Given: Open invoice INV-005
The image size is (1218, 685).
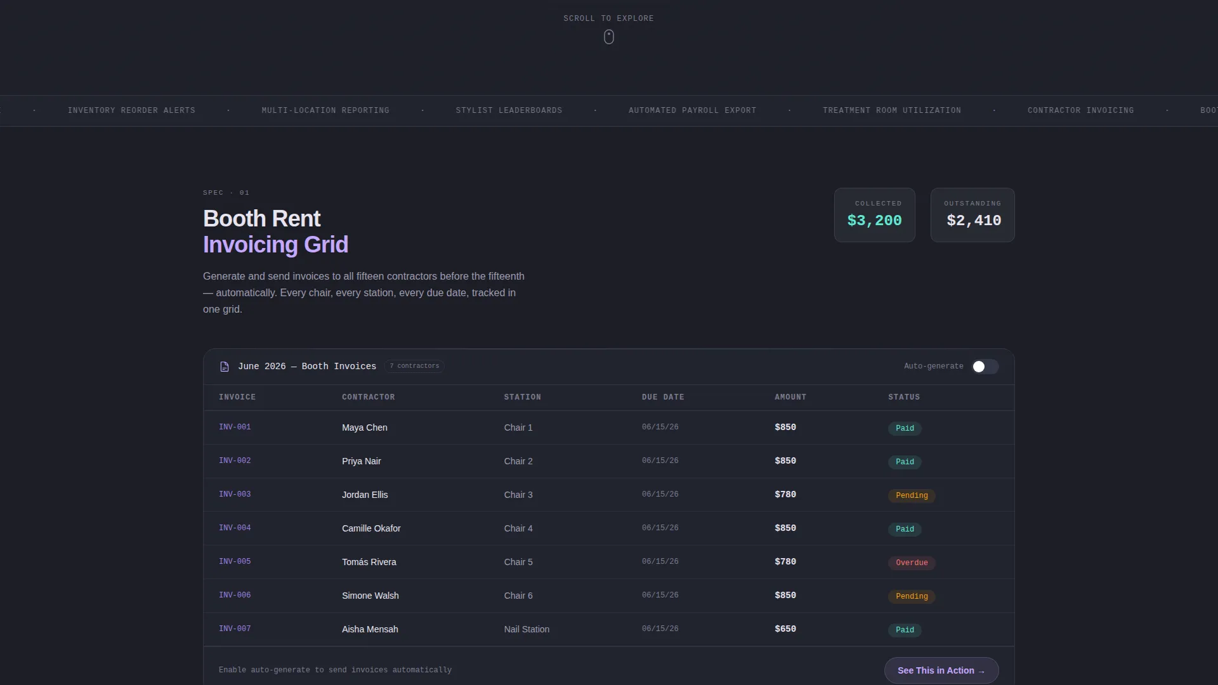Looking at the screenshot, I should tap(235, 561).
